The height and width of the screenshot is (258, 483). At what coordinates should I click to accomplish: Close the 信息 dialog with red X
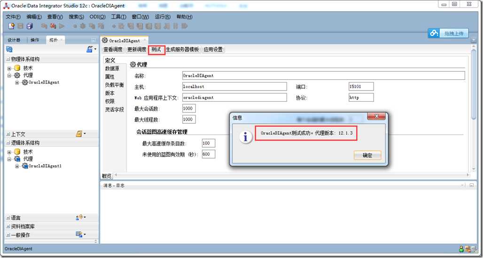[x=376, y=116]
